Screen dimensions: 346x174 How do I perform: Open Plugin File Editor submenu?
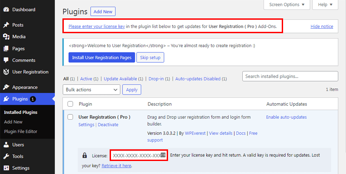(x=21, y=131)
